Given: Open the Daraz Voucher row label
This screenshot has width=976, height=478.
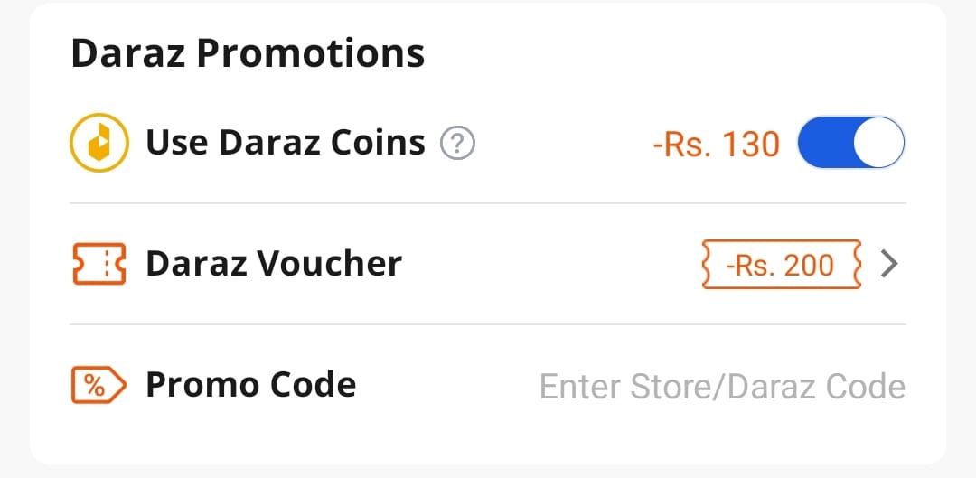Looking at the screenshot, I should tap(274, 264).
